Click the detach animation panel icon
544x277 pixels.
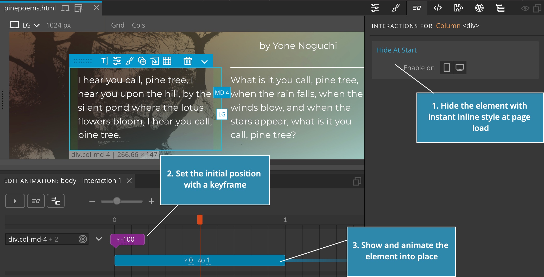(x=357, y=181)
